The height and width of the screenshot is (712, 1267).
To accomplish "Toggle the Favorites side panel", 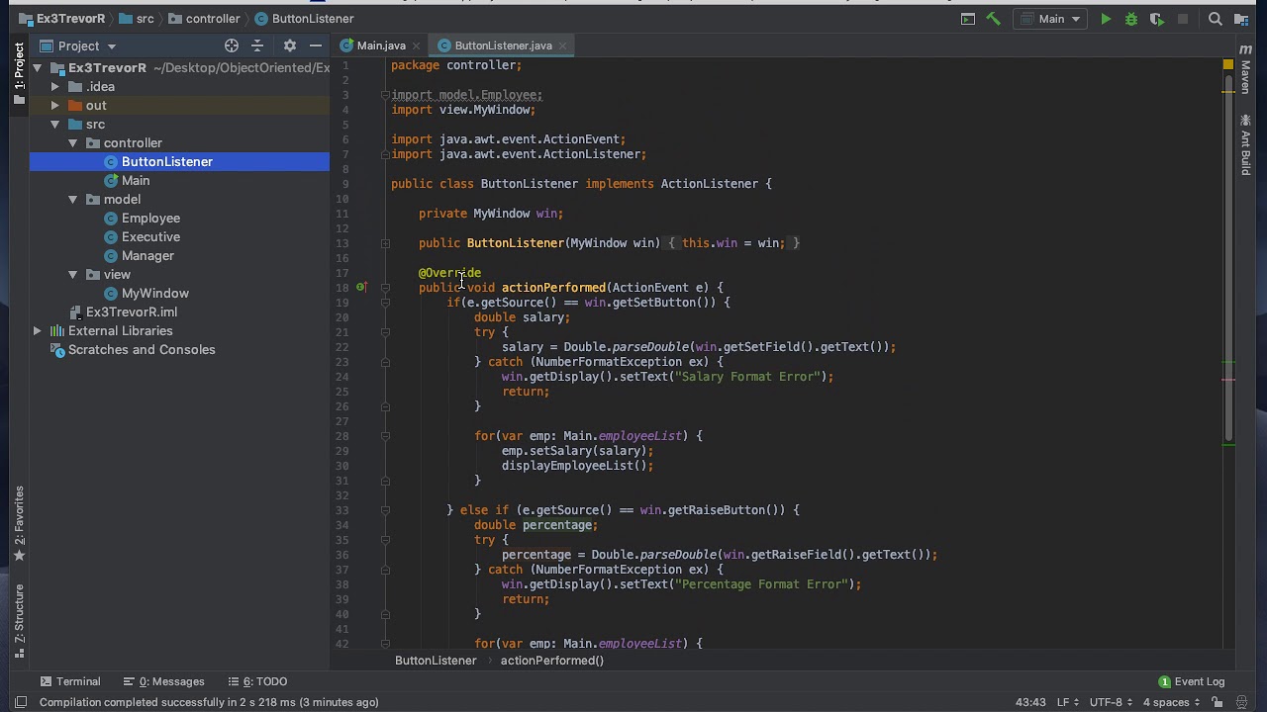I will (19, 523).
